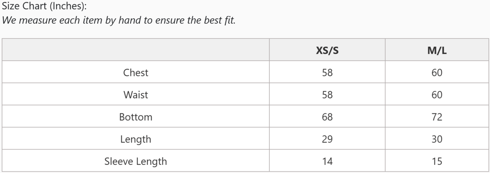Click the XS/S Length value 29
The height and width of the screenshot is (173, 490).
coord(327,139)
